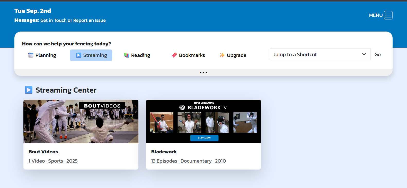
Task: Open the hamburger MENU icon
Action: pos(388,15)
